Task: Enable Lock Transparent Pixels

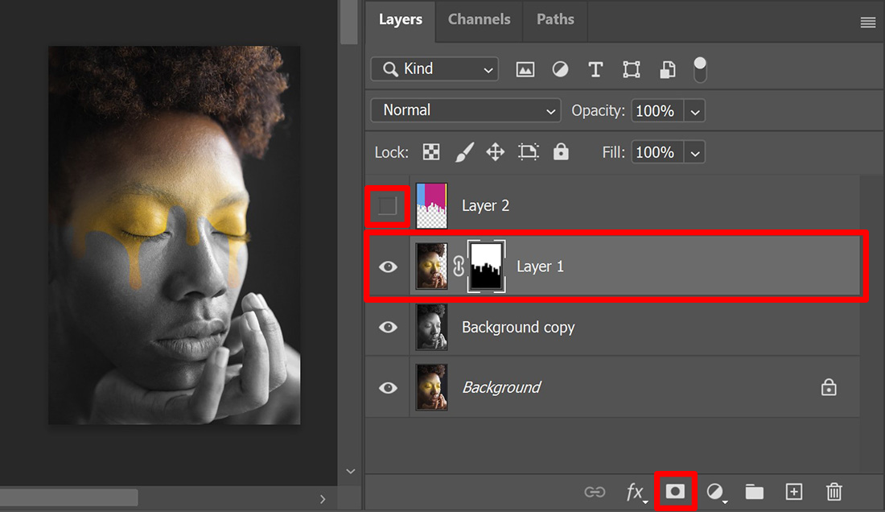Action: (x=431, y=151)
